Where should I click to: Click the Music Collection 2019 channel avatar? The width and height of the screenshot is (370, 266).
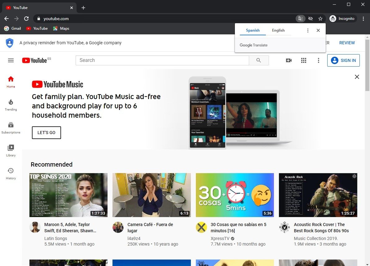coord(284,227)
